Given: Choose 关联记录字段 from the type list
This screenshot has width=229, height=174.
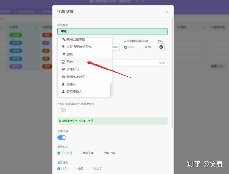Looking at the screenshot, I should point(85,39).
